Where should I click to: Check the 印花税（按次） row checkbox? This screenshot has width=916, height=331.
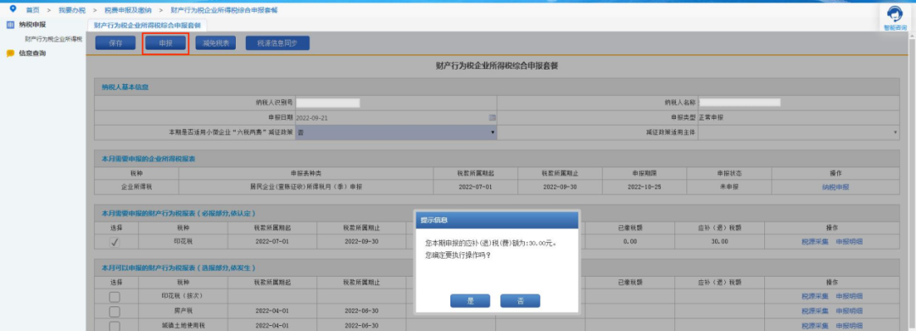click(114, 296)
